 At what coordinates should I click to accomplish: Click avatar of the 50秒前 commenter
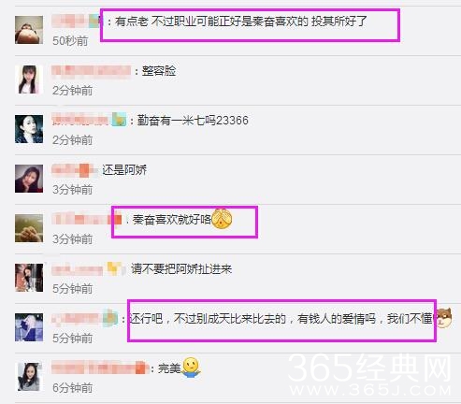coord(29,30)
